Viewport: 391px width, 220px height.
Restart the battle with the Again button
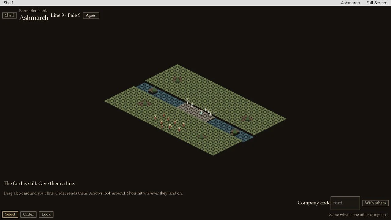[x=91, y=15]
